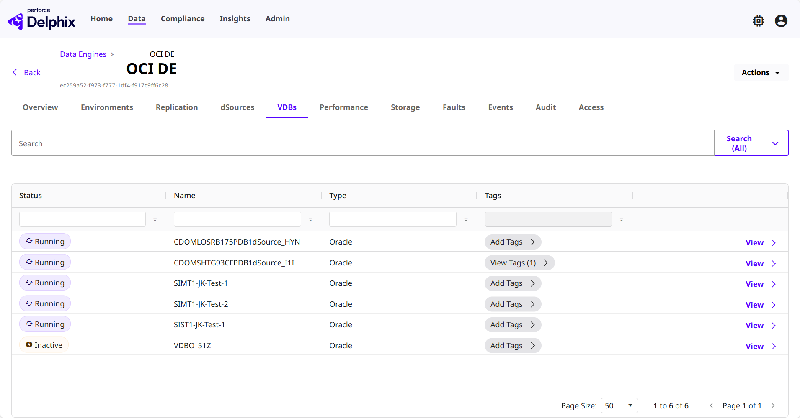The image size is (800, 418).
Task: Open Type column filter menu icon
Action: (x=466, y=219)
